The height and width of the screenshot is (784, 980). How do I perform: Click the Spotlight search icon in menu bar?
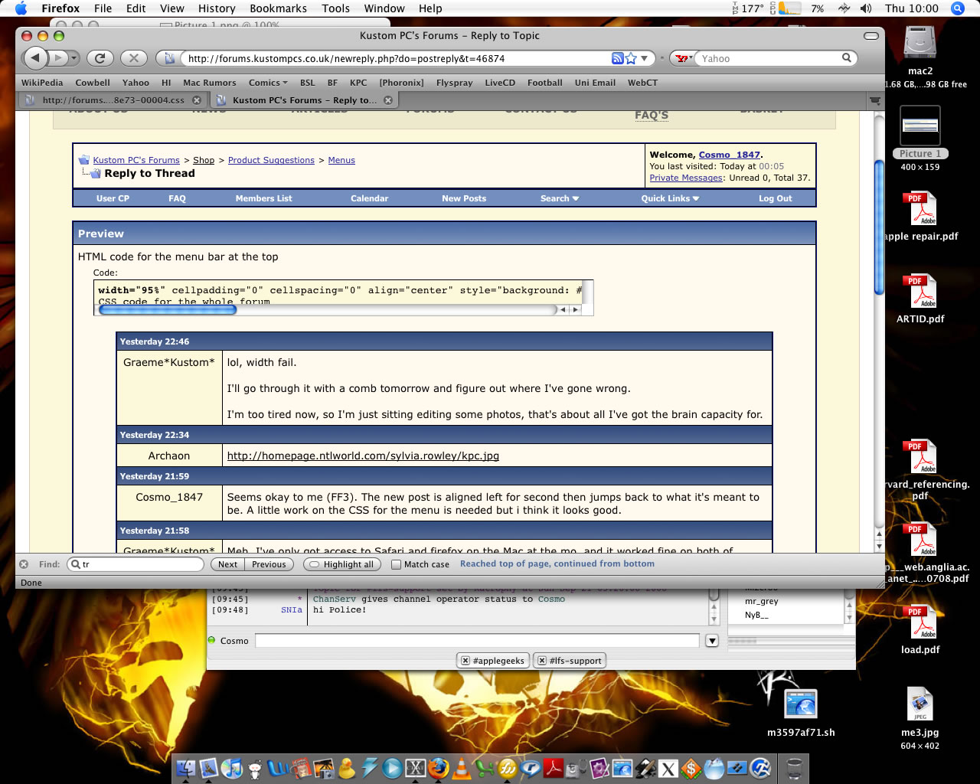pyautogui.click(x=957, y=8)
